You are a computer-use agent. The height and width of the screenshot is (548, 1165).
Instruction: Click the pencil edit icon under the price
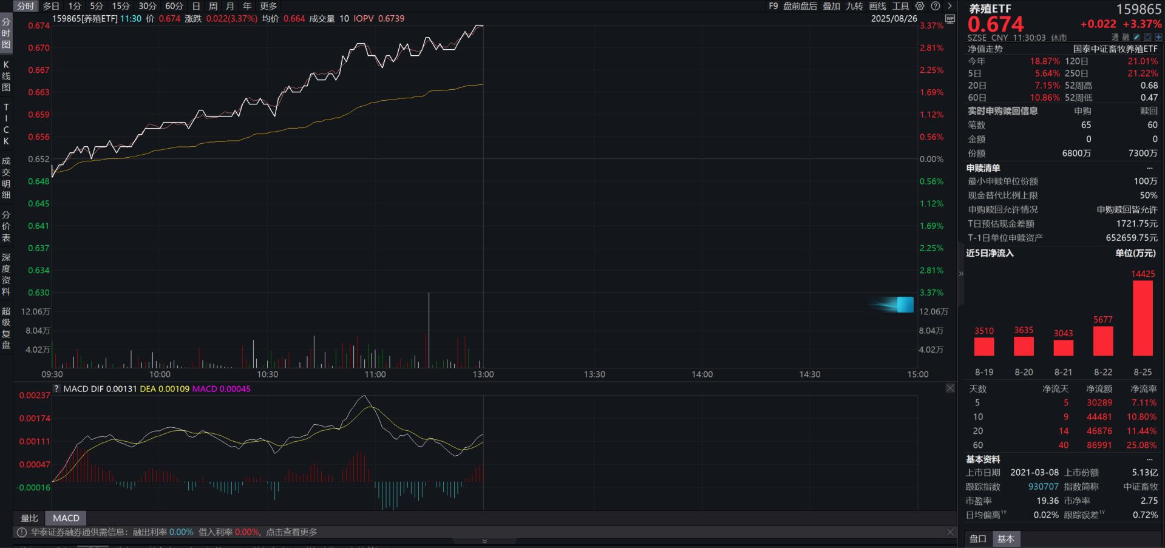[x=1136, y=38]
